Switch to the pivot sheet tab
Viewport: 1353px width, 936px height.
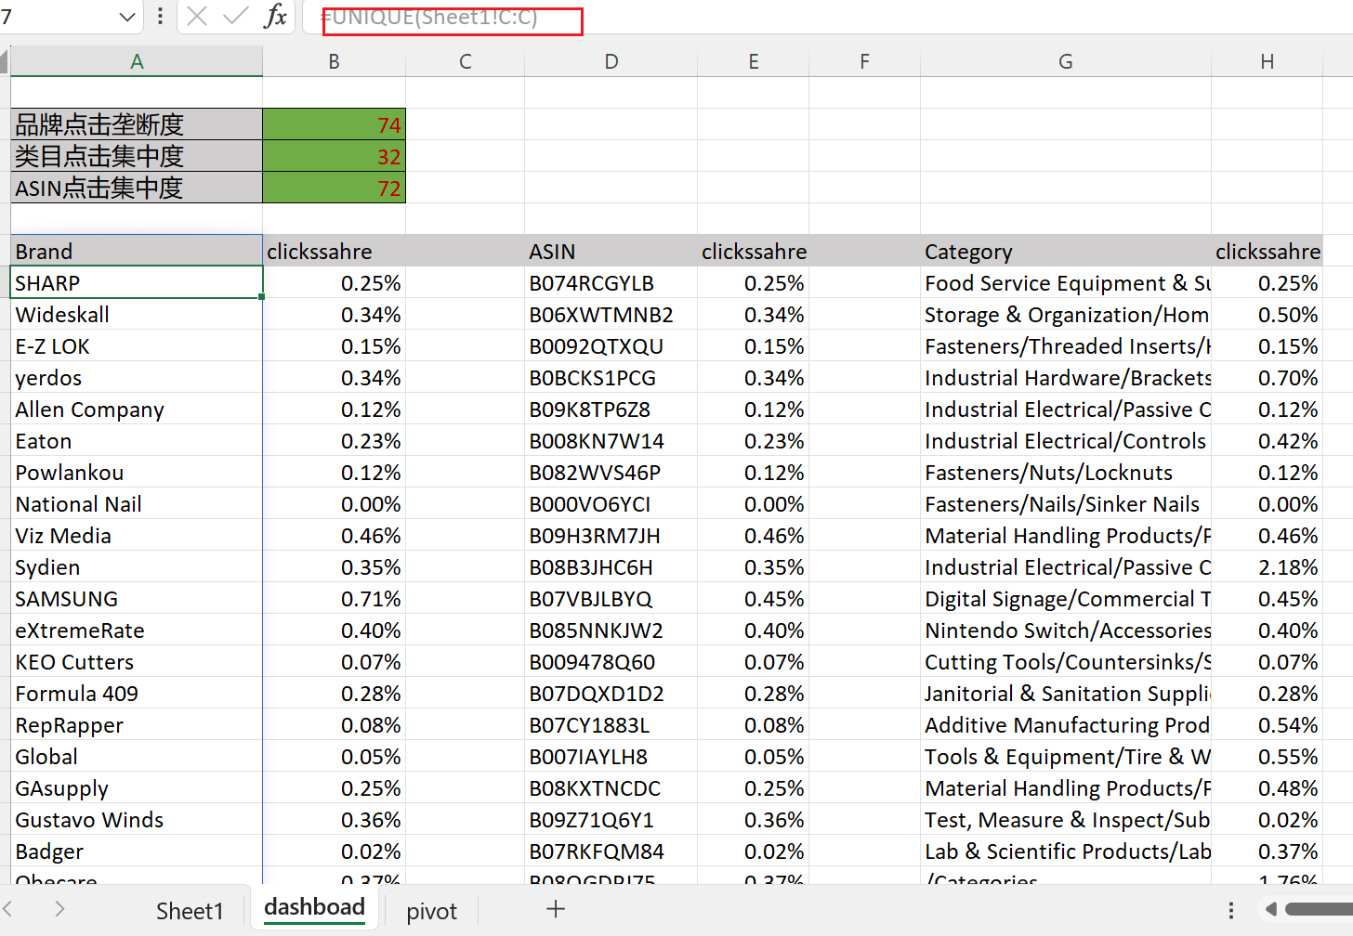pyautogui.click(x=431, y=911)
